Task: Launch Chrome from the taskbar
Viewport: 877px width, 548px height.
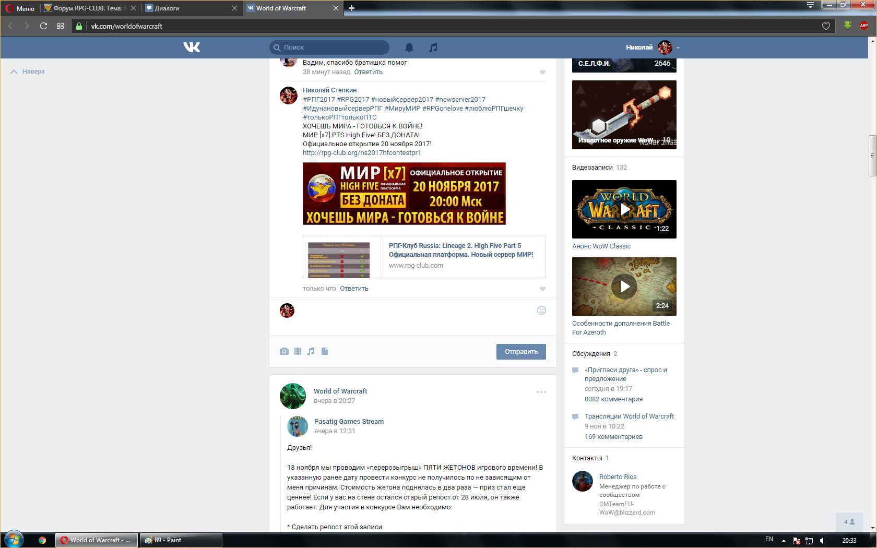Action: [42, 540]
